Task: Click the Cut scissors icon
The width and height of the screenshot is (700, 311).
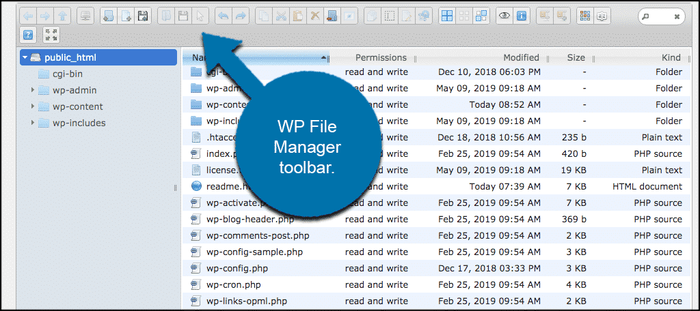Action: [x=281, y=16]
